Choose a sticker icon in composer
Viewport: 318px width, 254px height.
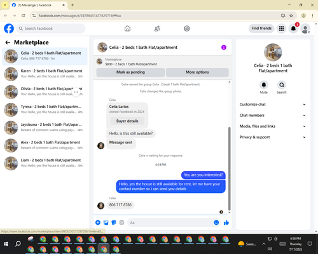(114, 222)
